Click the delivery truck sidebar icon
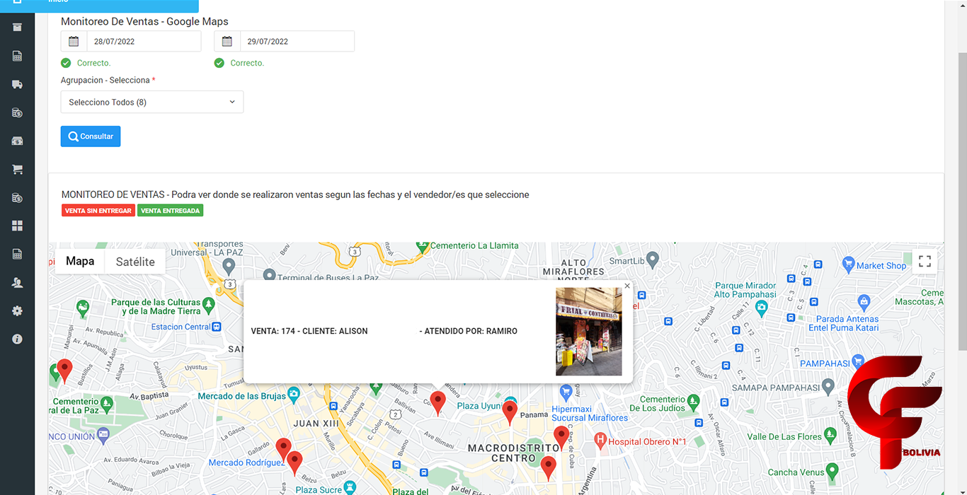 (x=17, y=84)
